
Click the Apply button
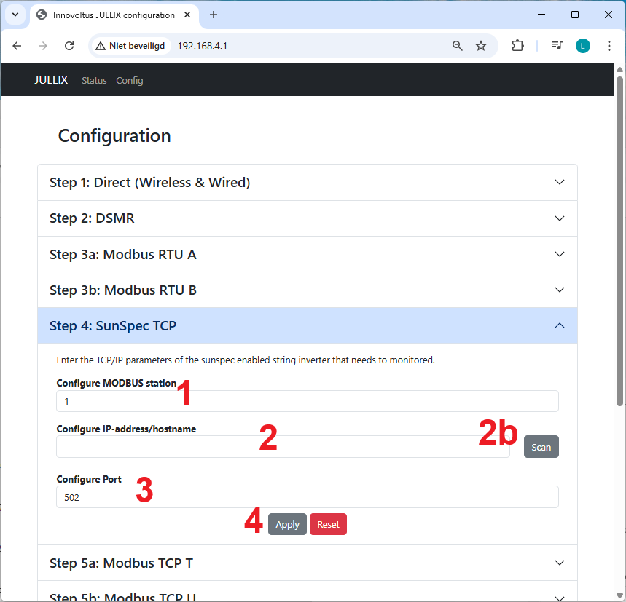(x=287, y=524)
